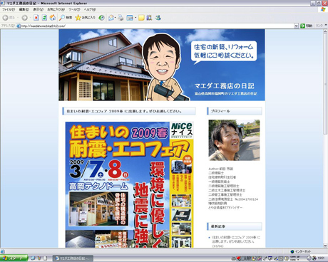Click the yellow Discuss note icon

tap(141, 18)
